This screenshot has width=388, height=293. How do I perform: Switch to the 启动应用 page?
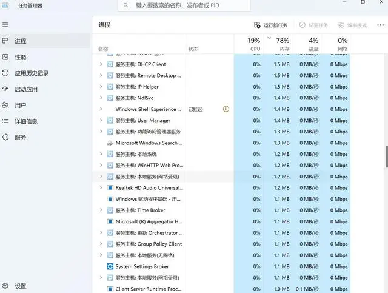(x=45, y=89)
